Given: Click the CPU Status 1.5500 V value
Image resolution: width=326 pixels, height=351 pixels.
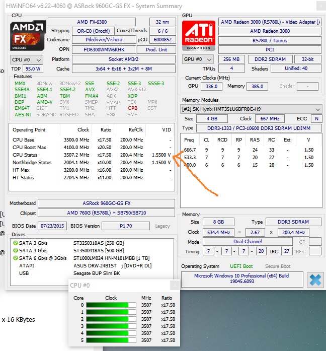Looking at the screenshot, I should pyautogui.click(x=161, y=155).
